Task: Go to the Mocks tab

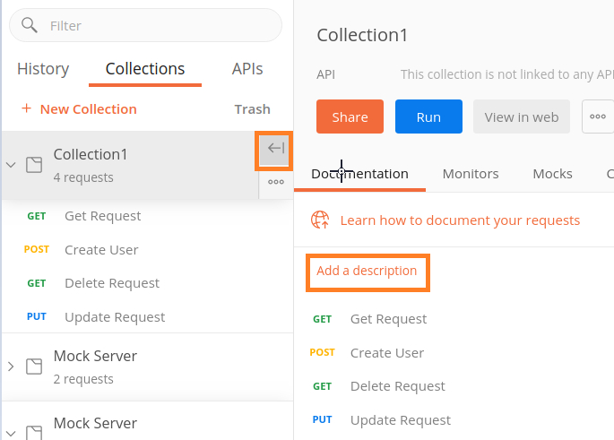Action: pyautogui.click(x=552, y=174)
